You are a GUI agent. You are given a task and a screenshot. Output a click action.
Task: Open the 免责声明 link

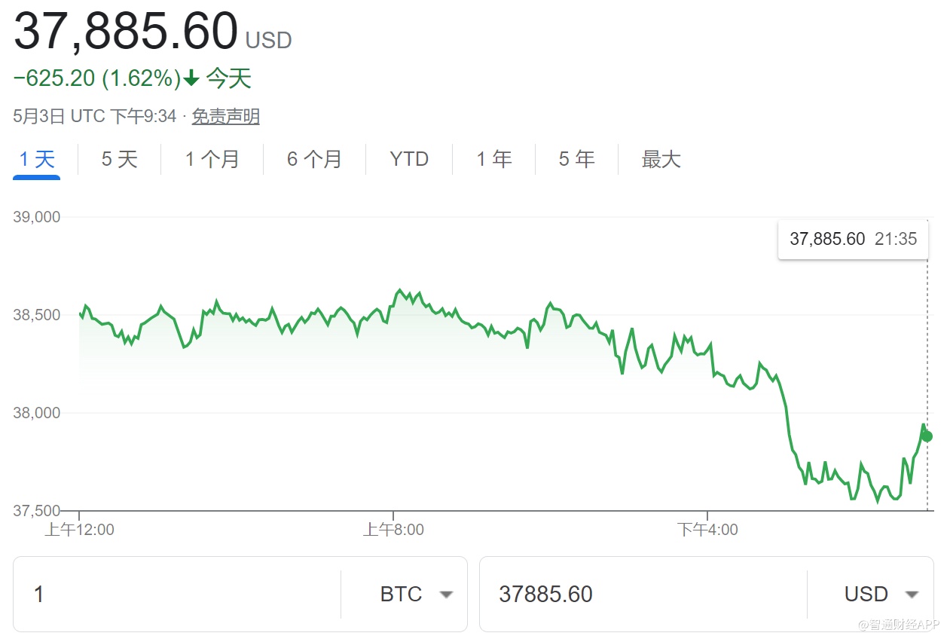pyautogui.click(x=225, y=116)
